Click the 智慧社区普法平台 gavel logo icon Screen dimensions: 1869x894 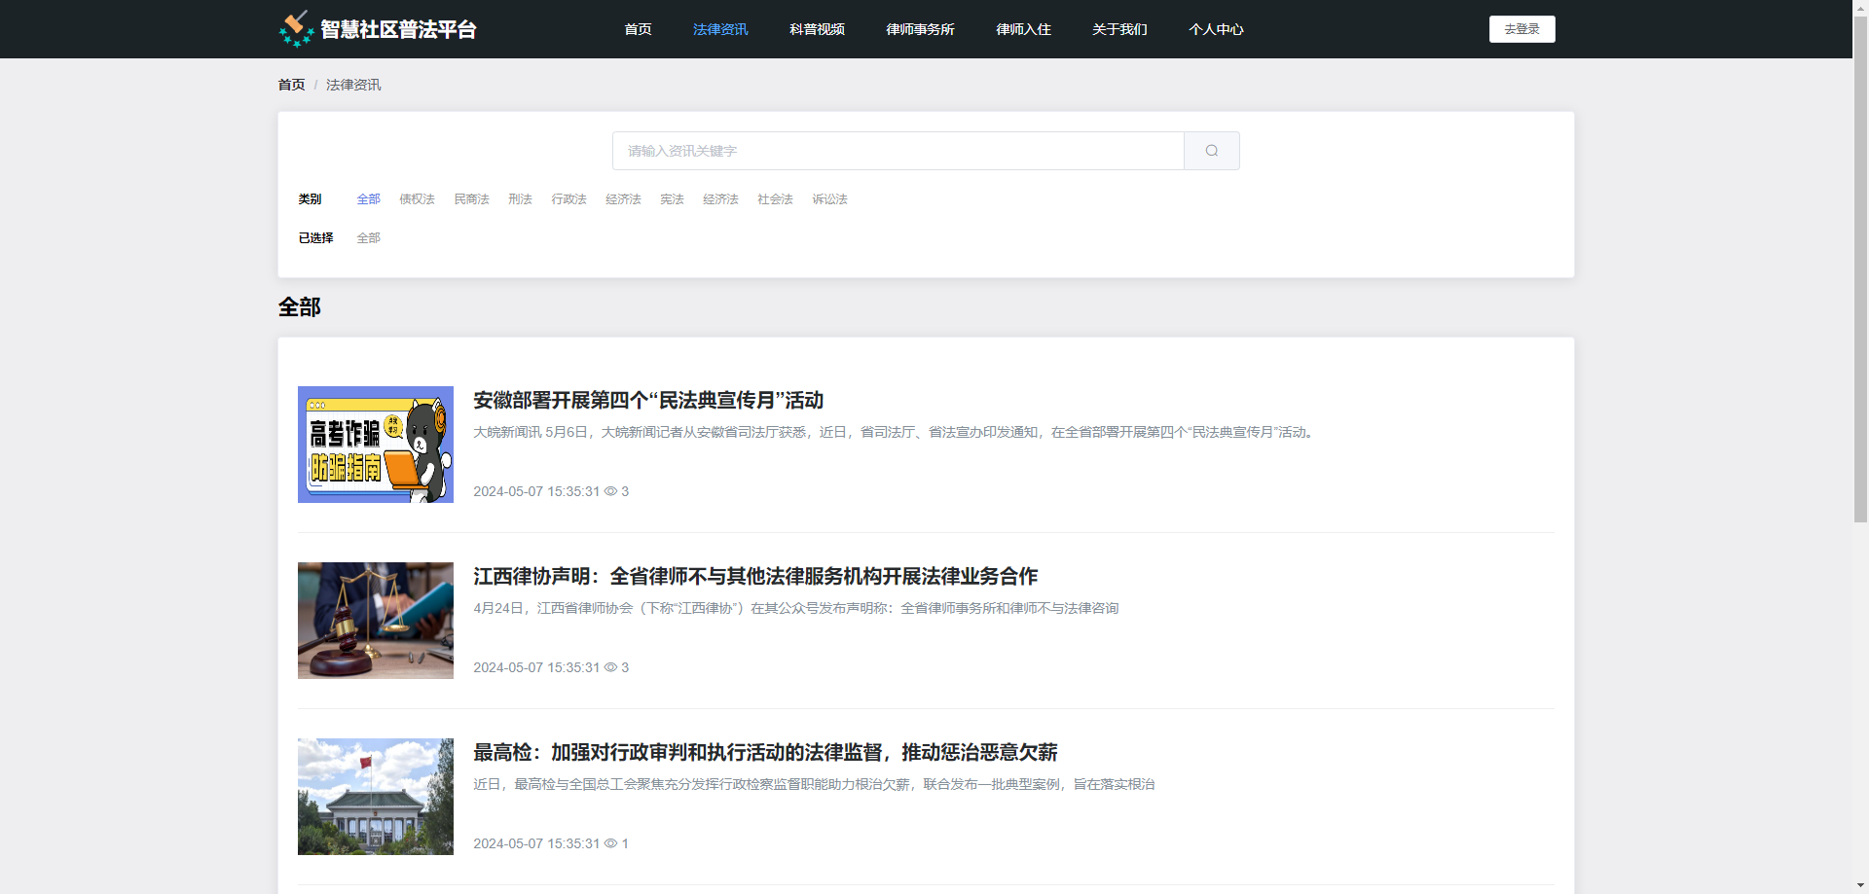click(x=296, y=29)
